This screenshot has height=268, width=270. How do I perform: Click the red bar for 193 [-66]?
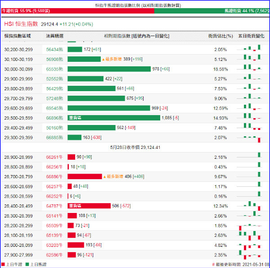(76, 245)
